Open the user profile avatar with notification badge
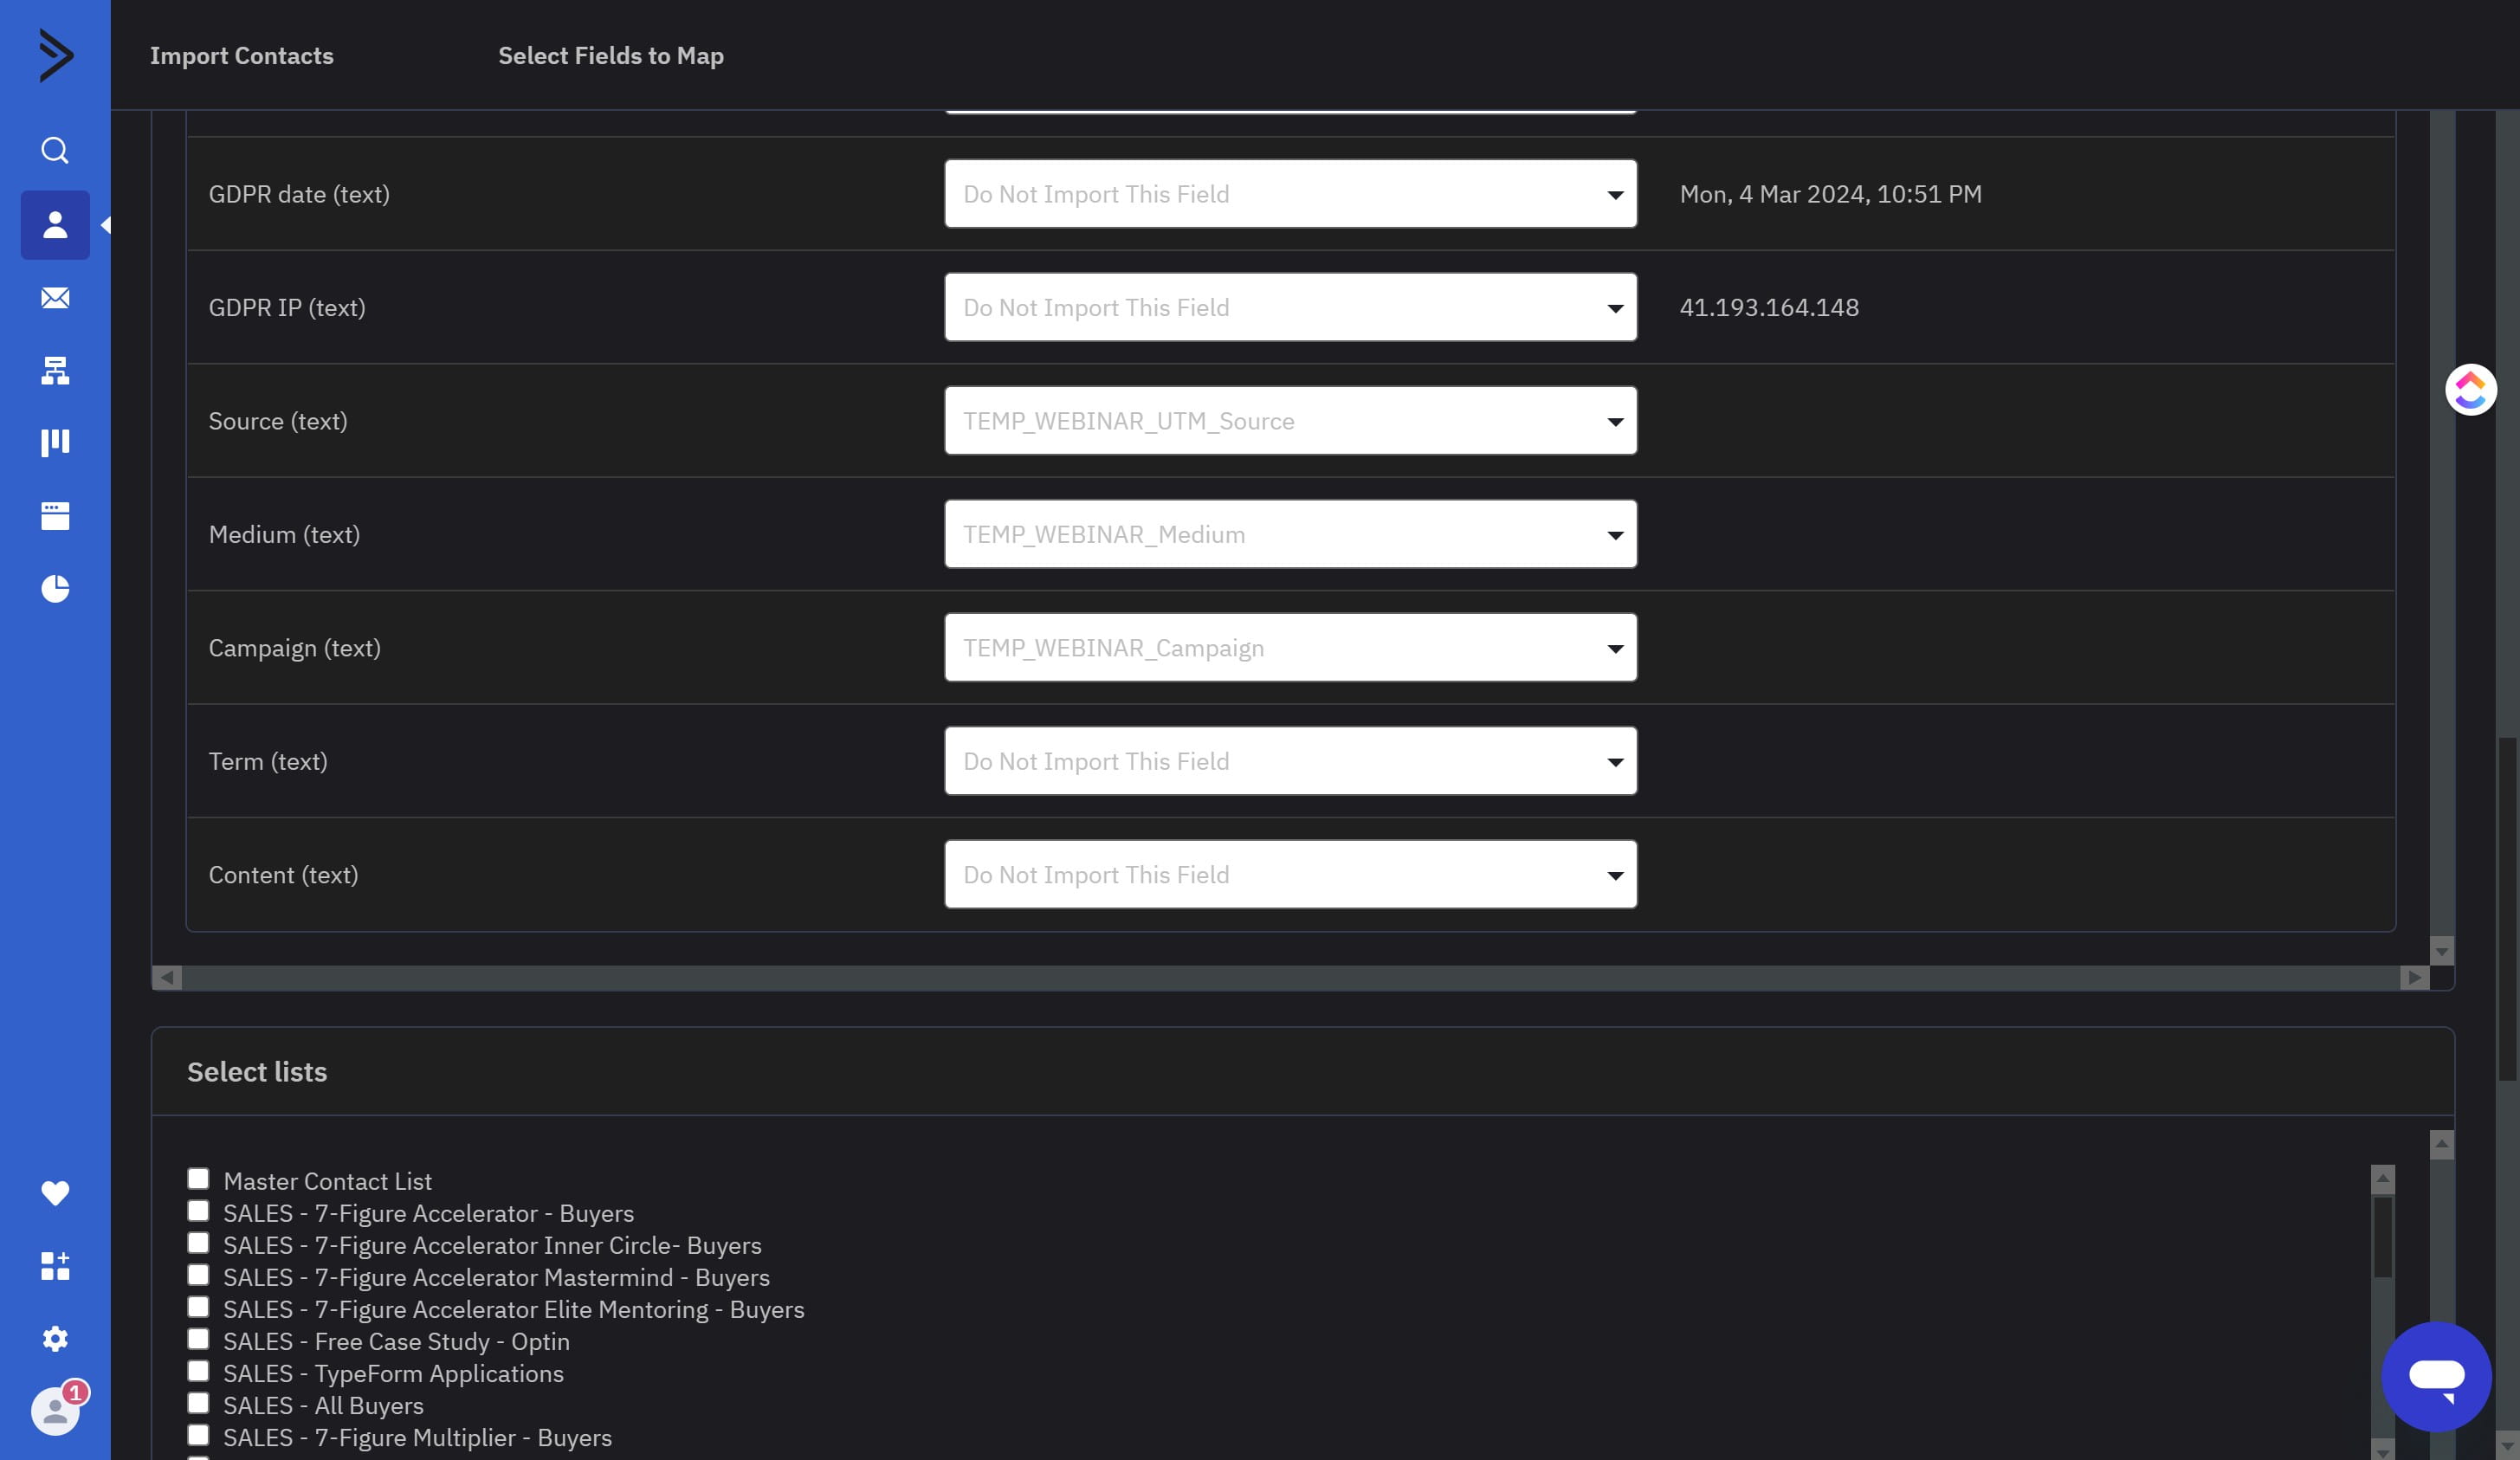Screen dimensions: 2520x1460 coord(55,1411)
